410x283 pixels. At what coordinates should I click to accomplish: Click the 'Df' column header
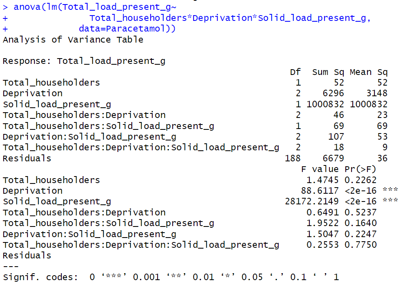(295, 72)
